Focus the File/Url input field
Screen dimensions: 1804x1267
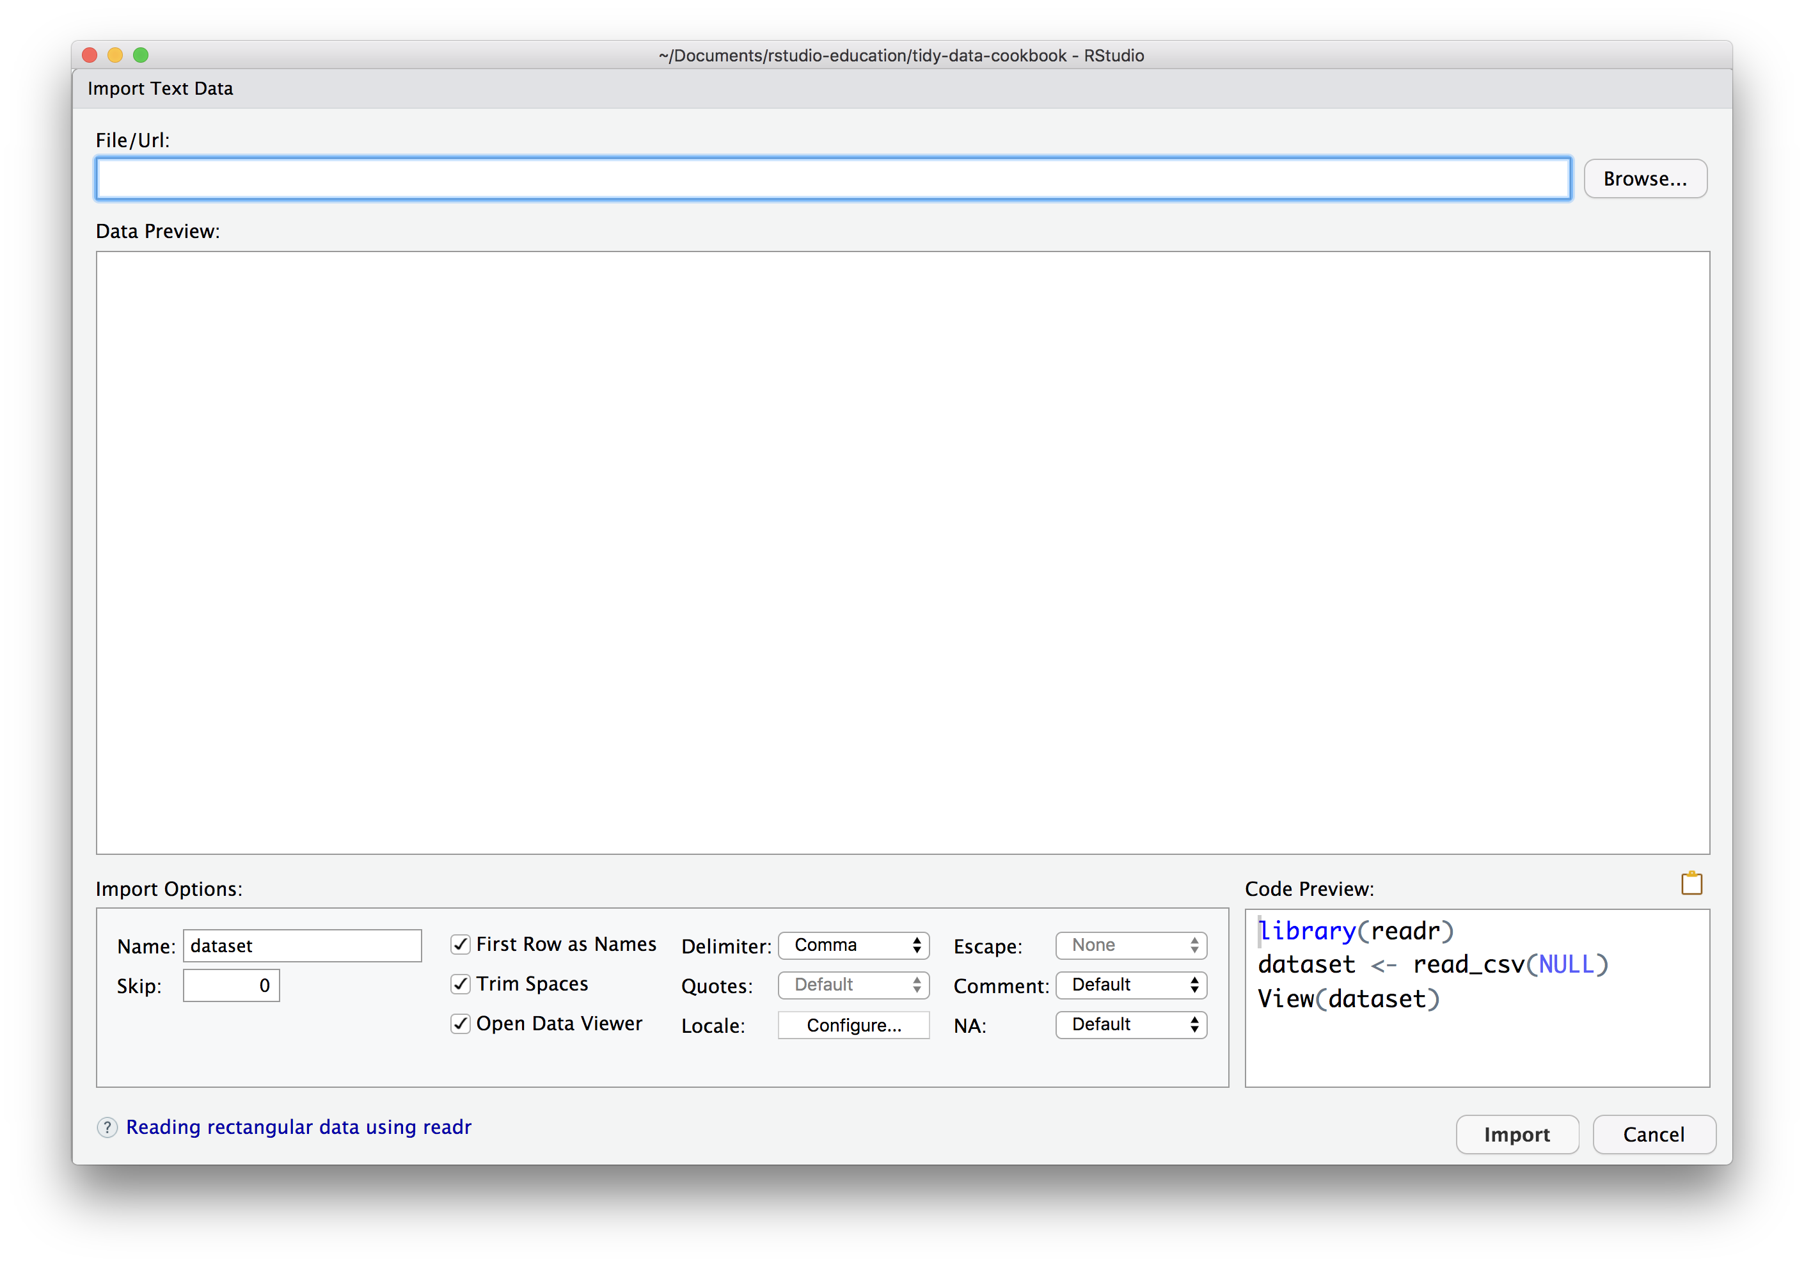(834, 179)
